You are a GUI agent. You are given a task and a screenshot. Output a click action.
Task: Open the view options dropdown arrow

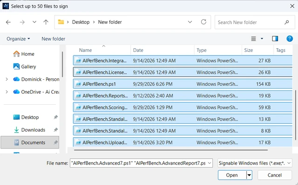pos(262,39)
